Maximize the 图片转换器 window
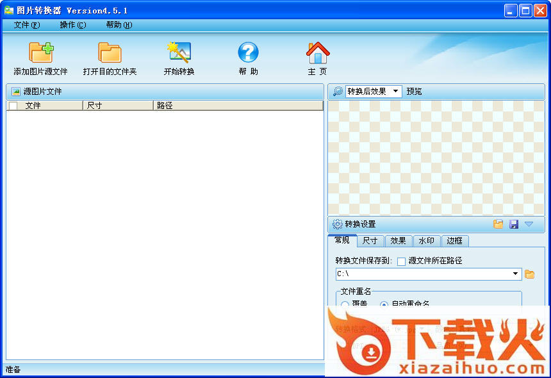551x378 pixels. coord(526,10)
